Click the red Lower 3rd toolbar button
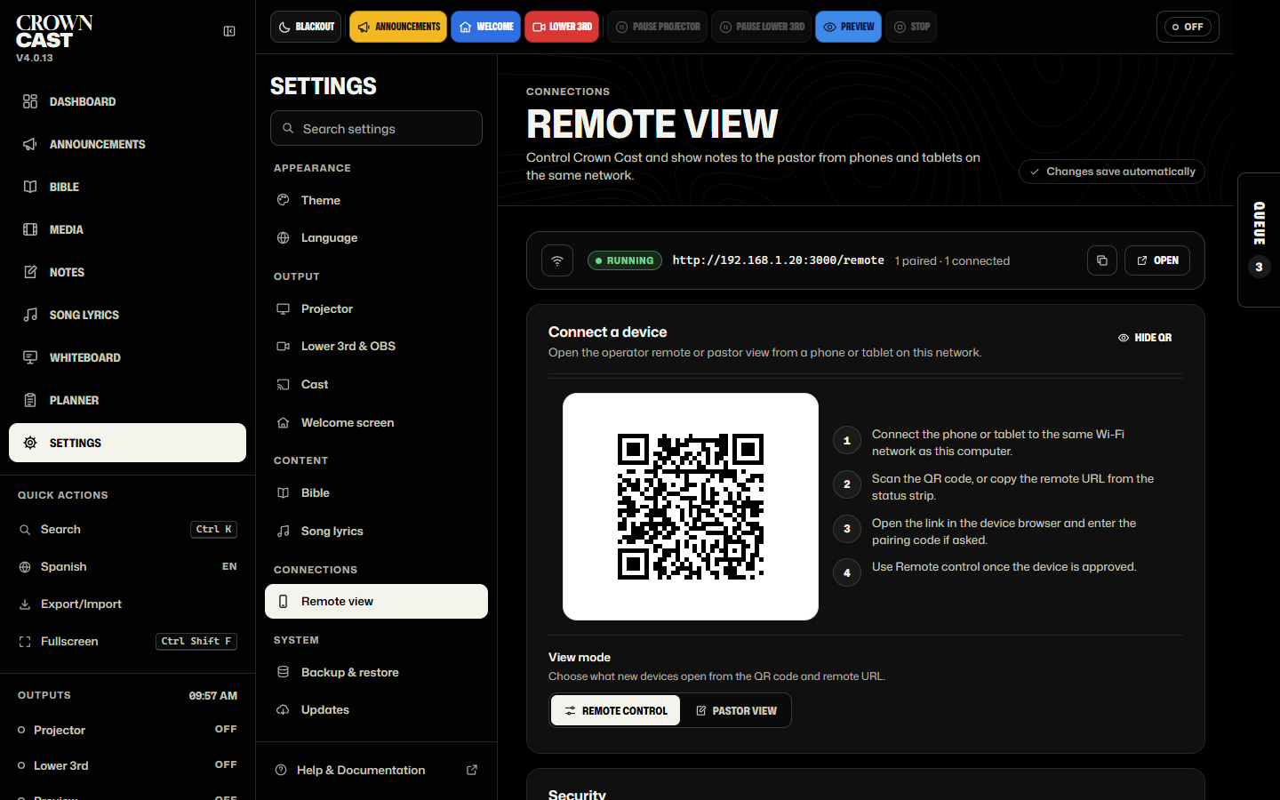 [x=562, y=27]
